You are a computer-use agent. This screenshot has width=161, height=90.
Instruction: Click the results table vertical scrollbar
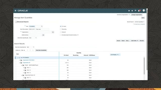pyautogui.click(x=144, y=66)
